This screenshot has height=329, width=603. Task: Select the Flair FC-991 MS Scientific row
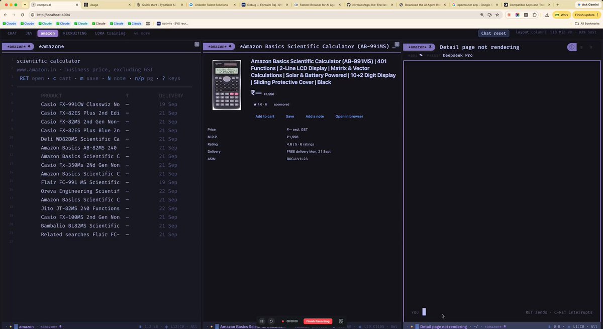(109, 182)
